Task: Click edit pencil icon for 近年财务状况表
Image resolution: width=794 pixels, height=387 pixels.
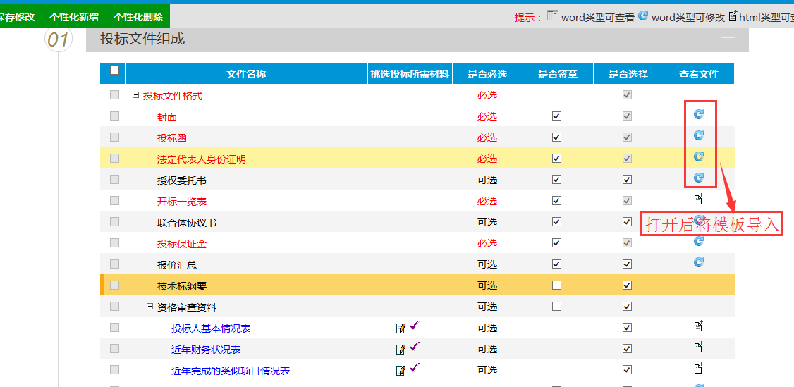Action: pos(401,349)
